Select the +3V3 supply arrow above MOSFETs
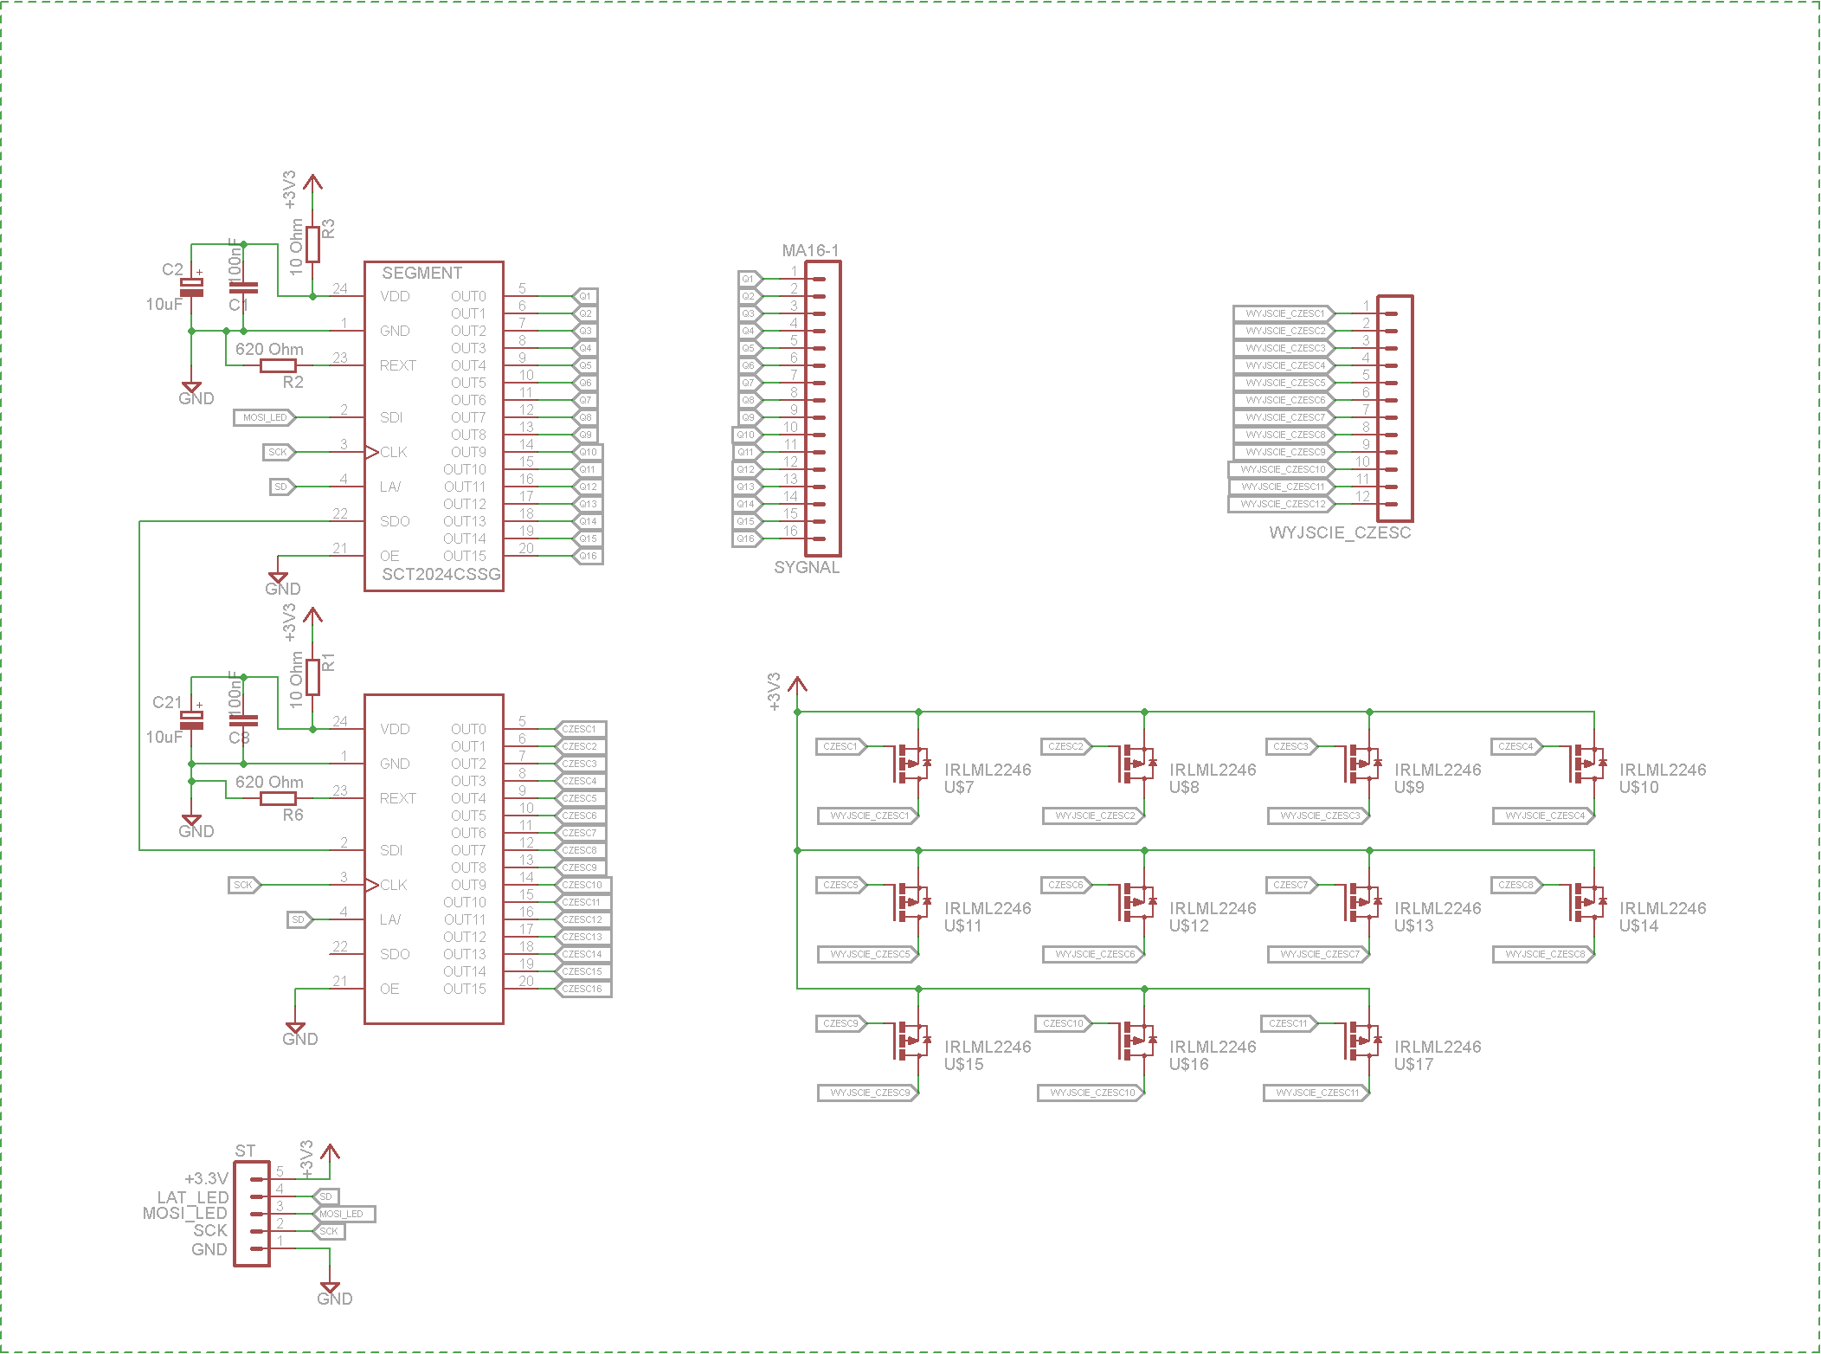Image resolution: width=1821 pixels, height=1354 pixels. (x=797, y=686)
